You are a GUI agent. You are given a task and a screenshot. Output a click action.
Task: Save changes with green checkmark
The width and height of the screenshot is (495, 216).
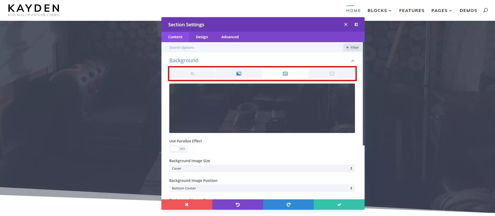coord(339,205)
